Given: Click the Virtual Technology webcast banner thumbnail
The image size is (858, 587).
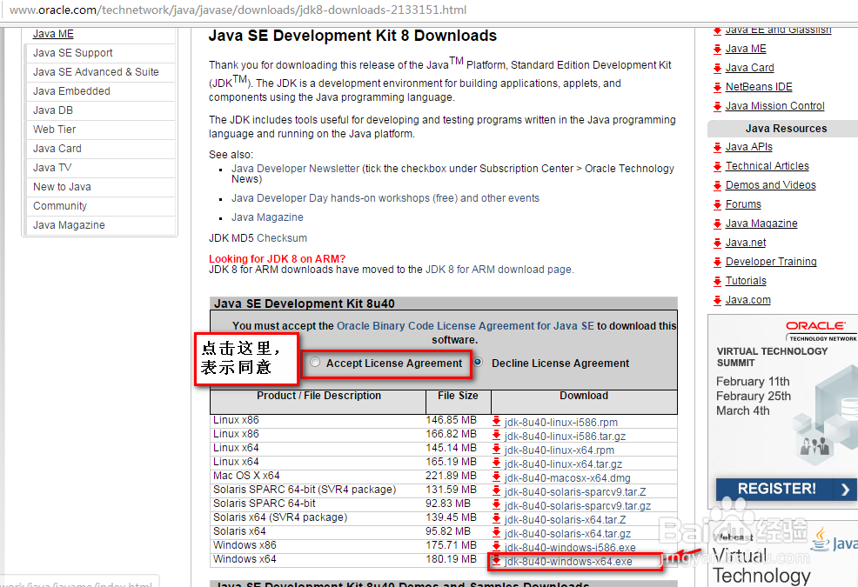Looking at the screenshot, I should click(783, 554).
